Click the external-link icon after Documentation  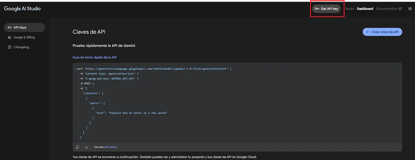(x=400, y=9)
